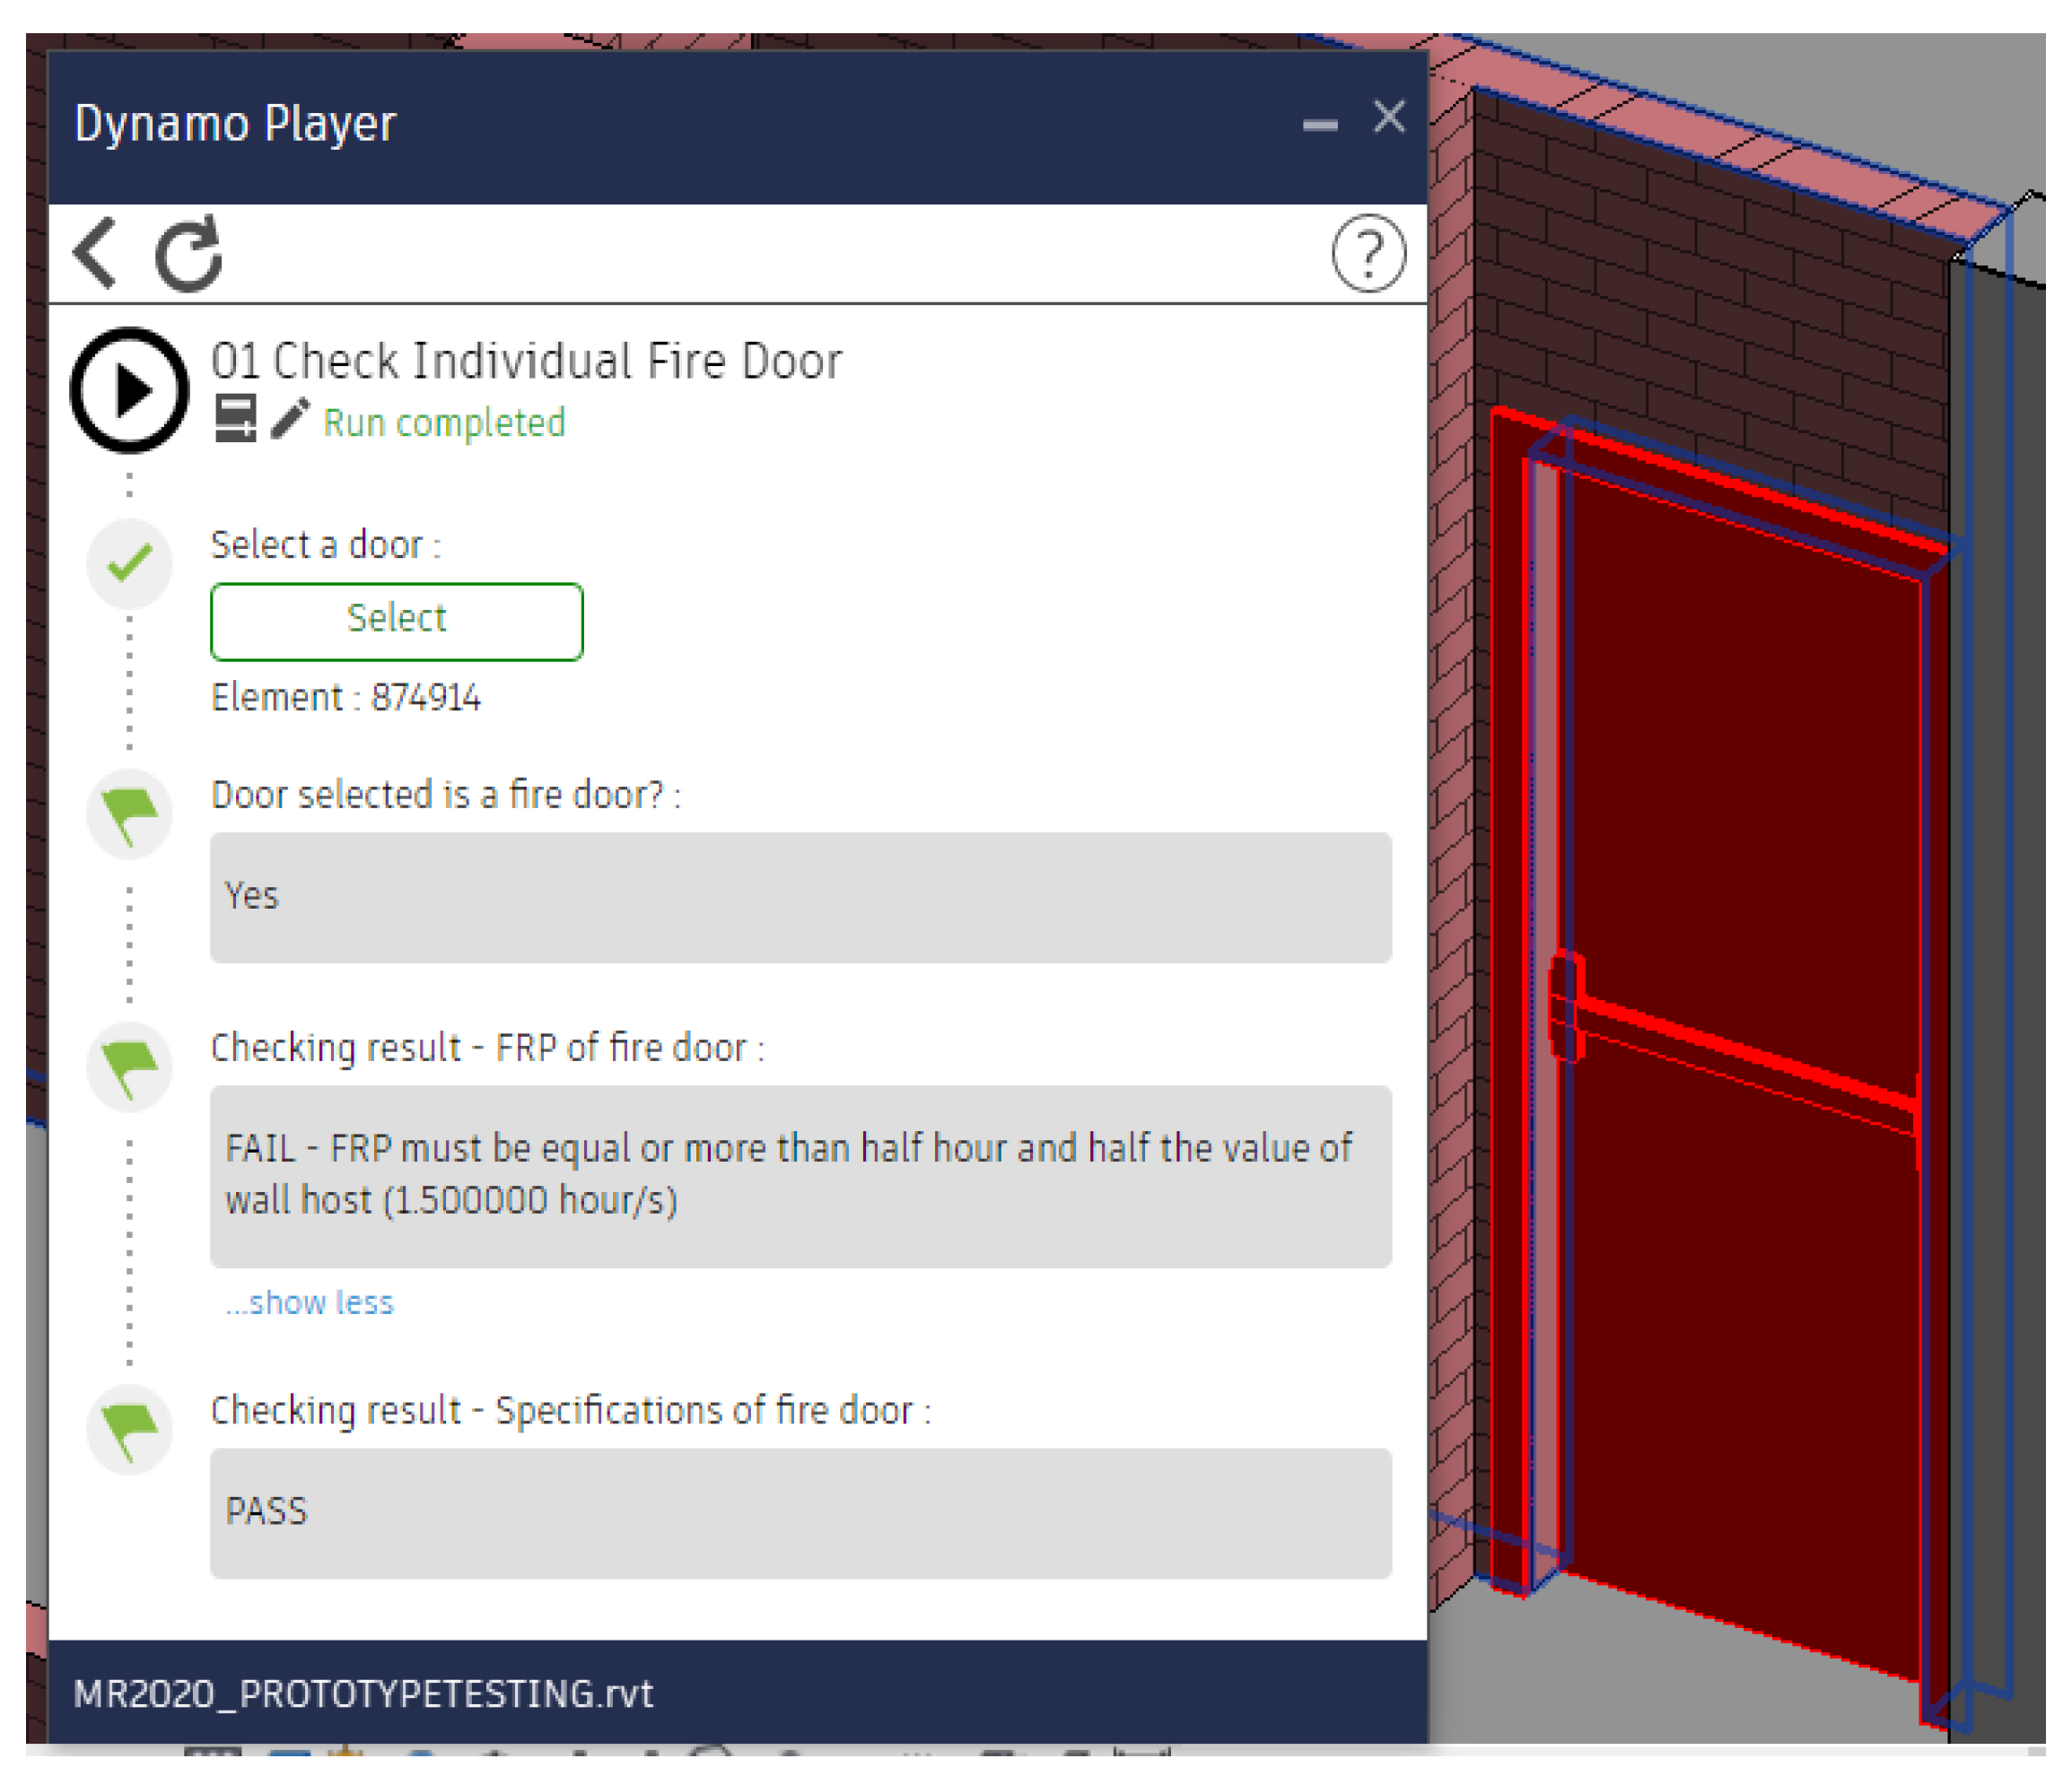Viewport: 2072px width, 1776px height.
Task: Click the MR2020_PROTOTYPETESTING.rvt file name footer
Action: [x=363, y=1695]
